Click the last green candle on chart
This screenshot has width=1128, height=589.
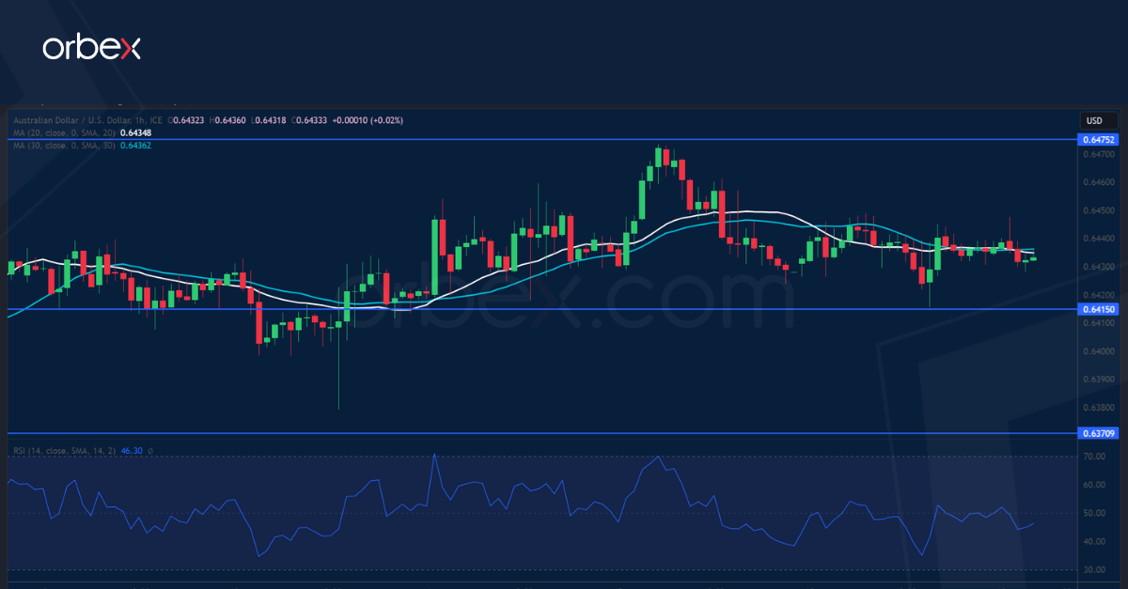coord(1033,258)
